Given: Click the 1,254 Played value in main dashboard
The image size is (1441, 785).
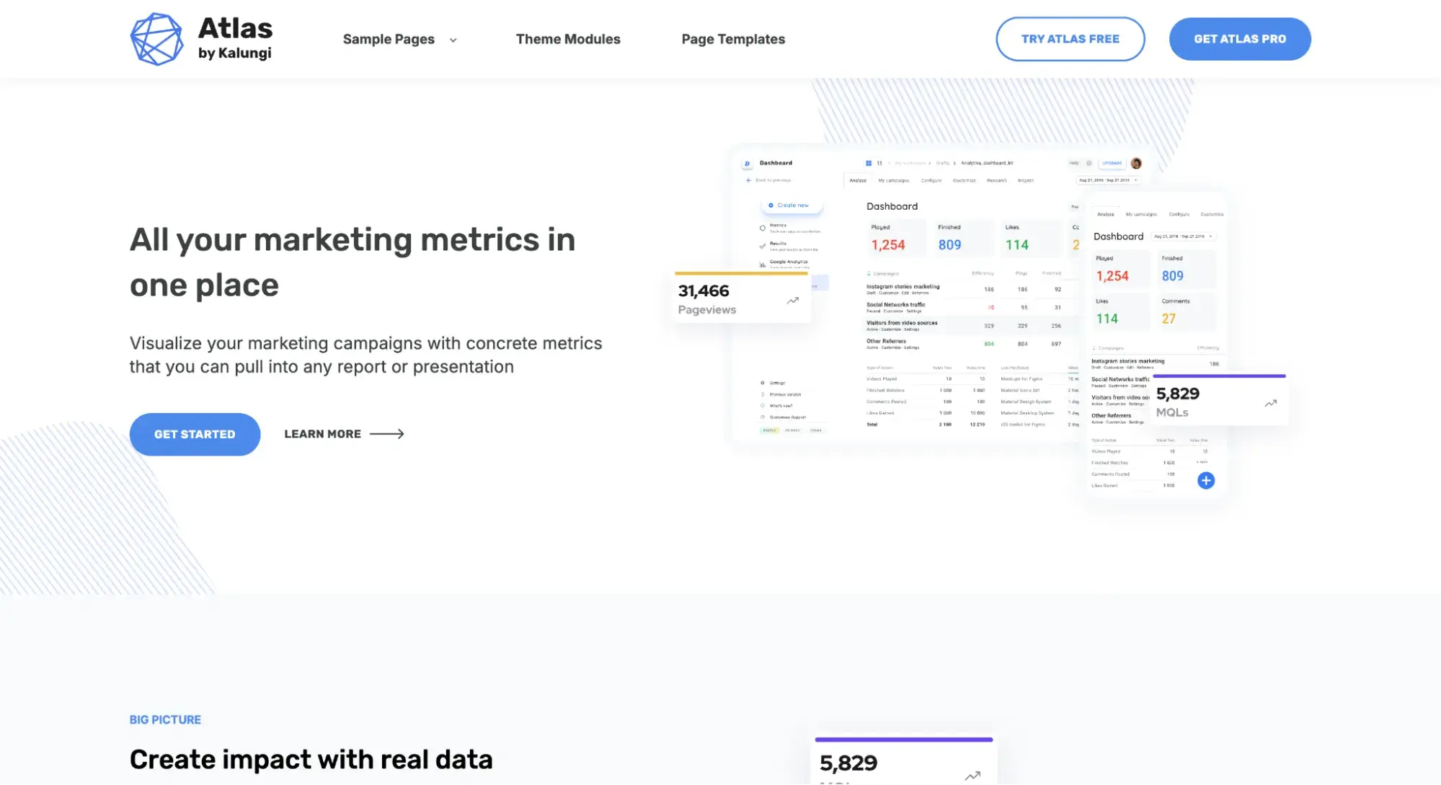Looking at the screenshot, I should coord(887,245).
